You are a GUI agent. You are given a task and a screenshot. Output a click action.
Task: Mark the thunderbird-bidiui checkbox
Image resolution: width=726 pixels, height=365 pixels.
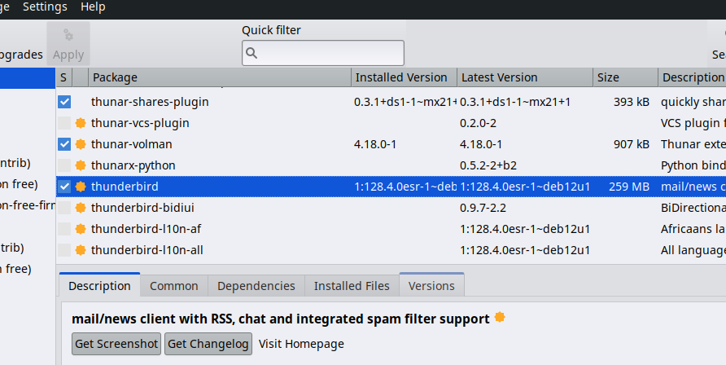pyautogui.click(x=64, y=208)
